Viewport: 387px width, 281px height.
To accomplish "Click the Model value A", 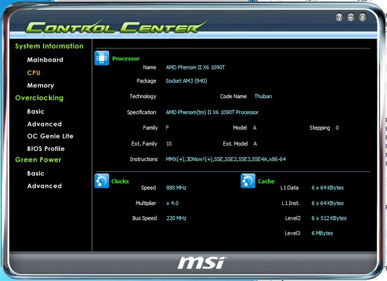I will point(255,128).
